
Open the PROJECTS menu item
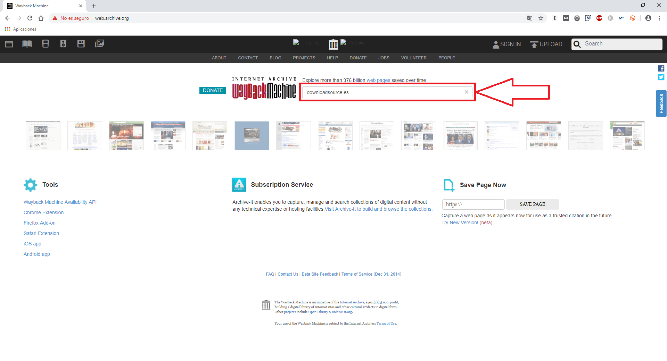click(304, 58)
